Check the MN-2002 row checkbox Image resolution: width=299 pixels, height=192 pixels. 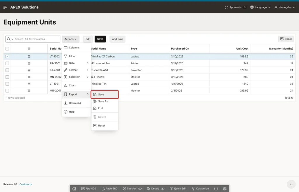click(7, 77)
